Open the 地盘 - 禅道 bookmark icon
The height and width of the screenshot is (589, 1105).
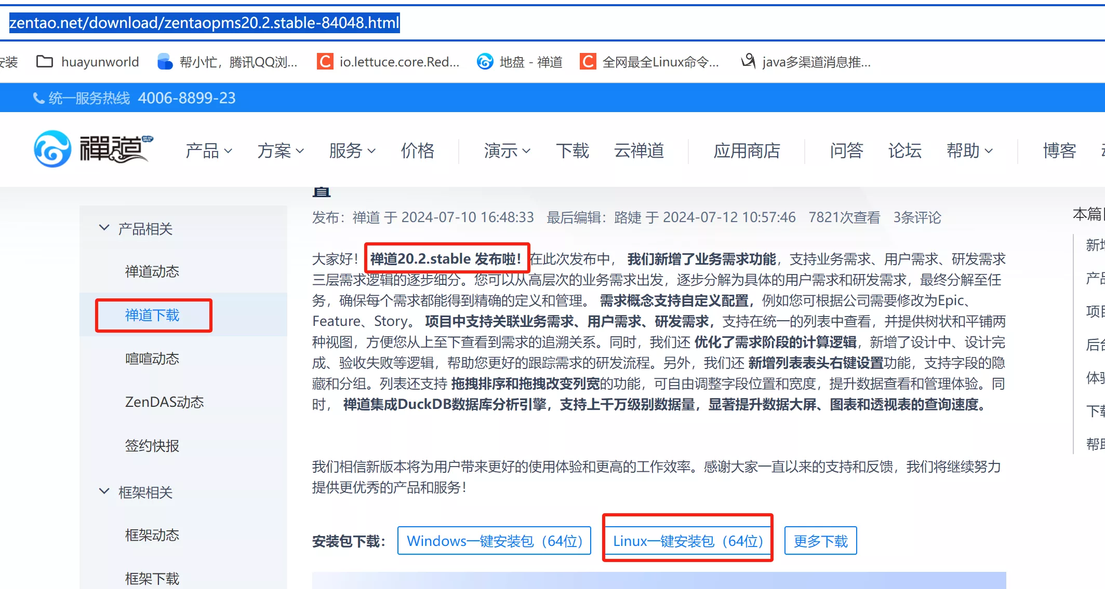tap(485, 62)
